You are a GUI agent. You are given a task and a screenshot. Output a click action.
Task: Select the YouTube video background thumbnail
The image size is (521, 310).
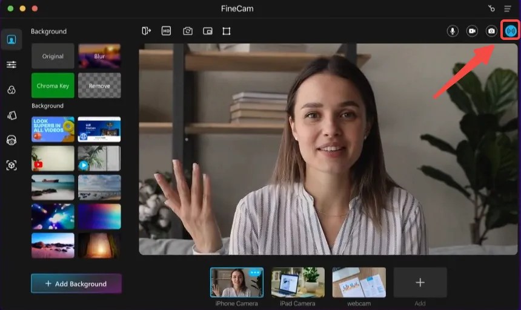[x=53, y=158]
